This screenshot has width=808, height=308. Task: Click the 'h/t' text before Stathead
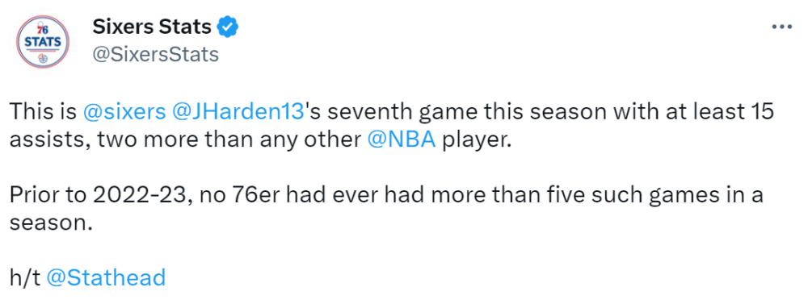click(x=25, y=278)
